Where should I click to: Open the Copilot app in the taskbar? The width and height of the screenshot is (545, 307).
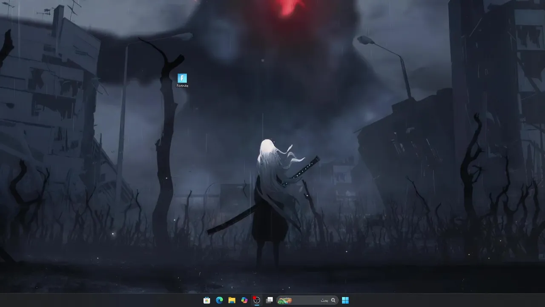pos(244,300)
